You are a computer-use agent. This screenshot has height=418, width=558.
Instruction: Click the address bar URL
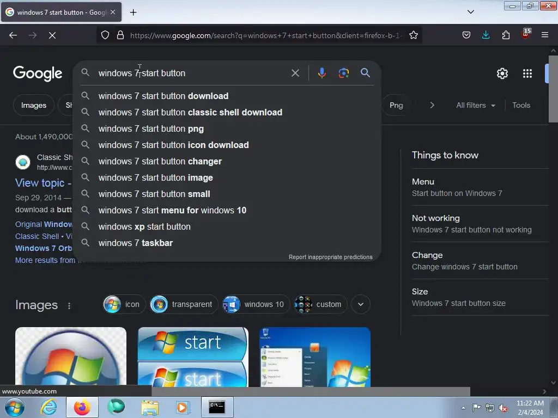[x=266, y=35]
